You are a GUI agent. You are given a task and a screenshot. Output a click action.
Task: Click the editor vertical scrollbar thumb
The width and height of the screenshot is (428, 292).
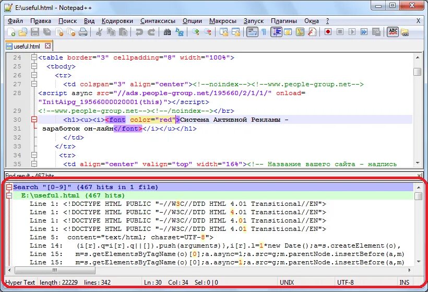click(x=417, y=72)
